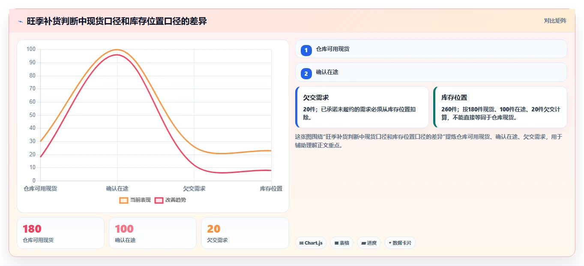Viewport: 584px width, 266px height.
Task: Open the 欠交需求 card
Action: pyautogui.click(x=362, y=107)
